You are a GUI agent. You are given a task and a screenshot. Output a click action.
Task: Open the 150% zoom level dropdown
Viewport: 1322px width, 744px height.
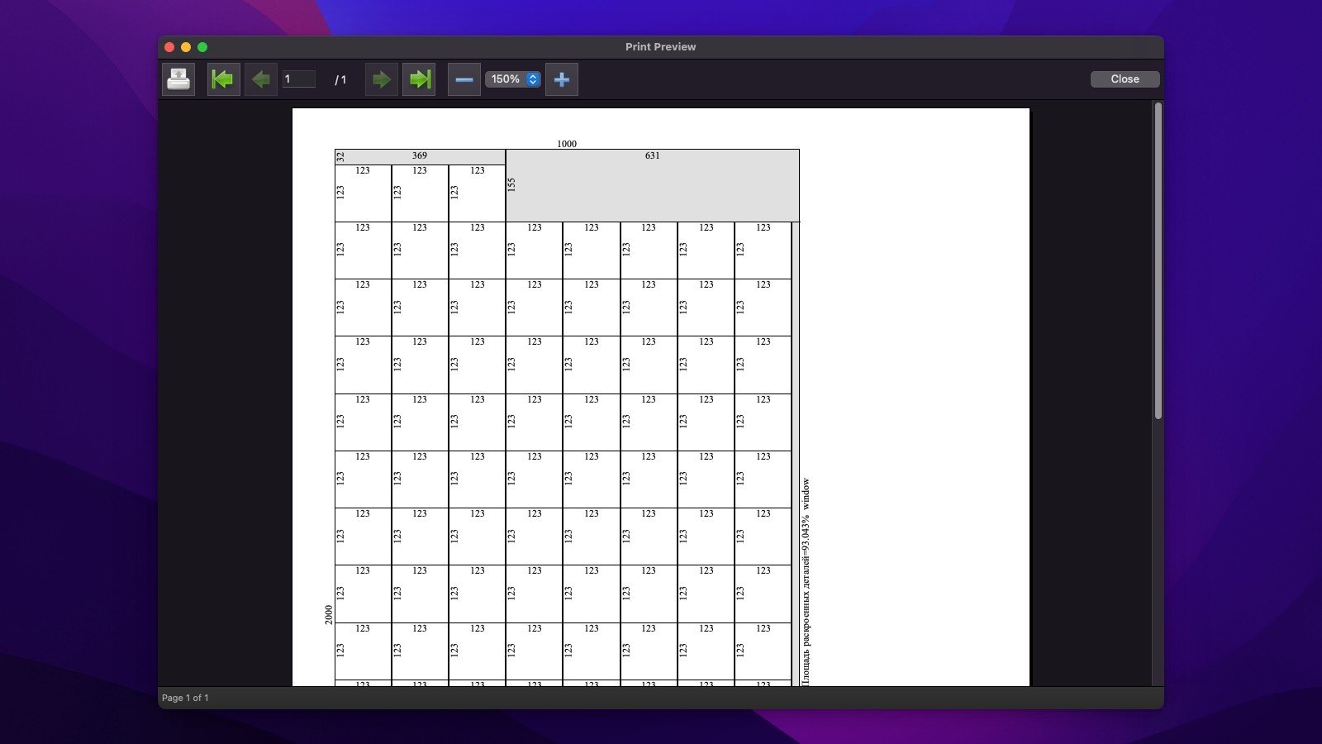click(513, 79)
